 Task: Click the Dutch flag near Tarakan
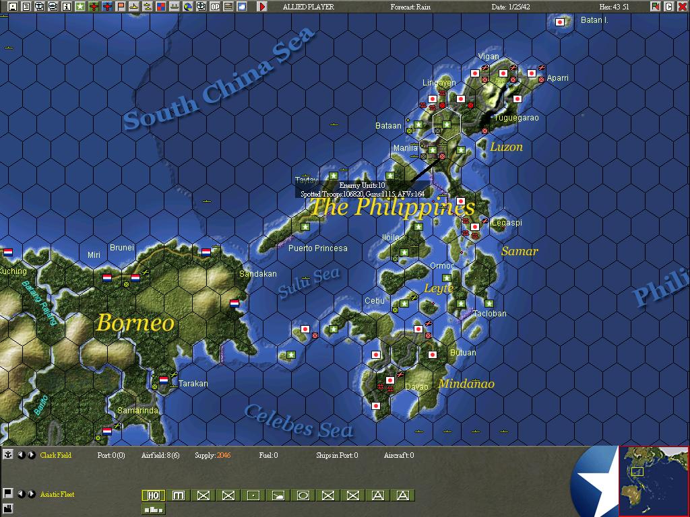pos(164,380)
